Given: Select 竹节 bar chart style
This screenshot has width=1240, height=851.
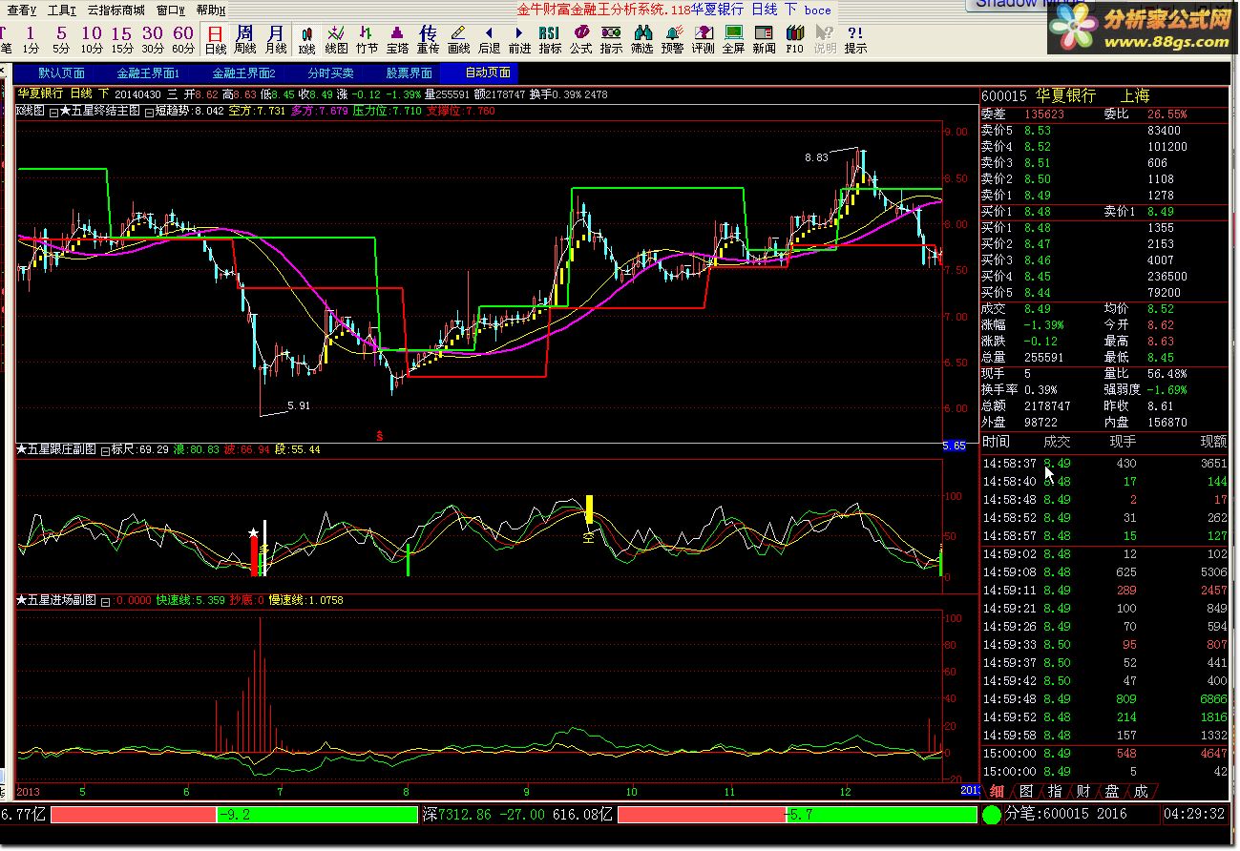Looking at the screenshot, I should click(367, 39).
